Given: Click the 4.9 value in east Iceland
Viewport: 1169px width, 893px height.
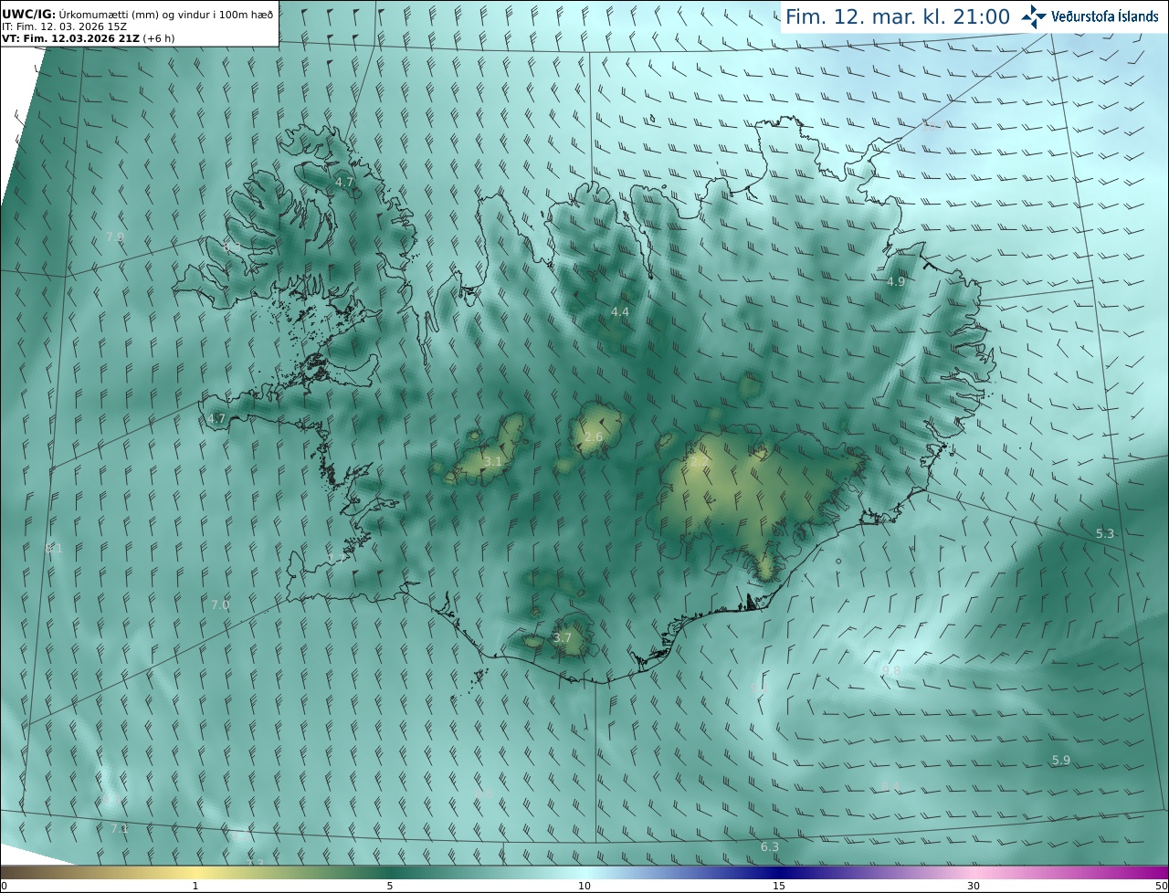Looking at the screenshot, I should point(896,282).
